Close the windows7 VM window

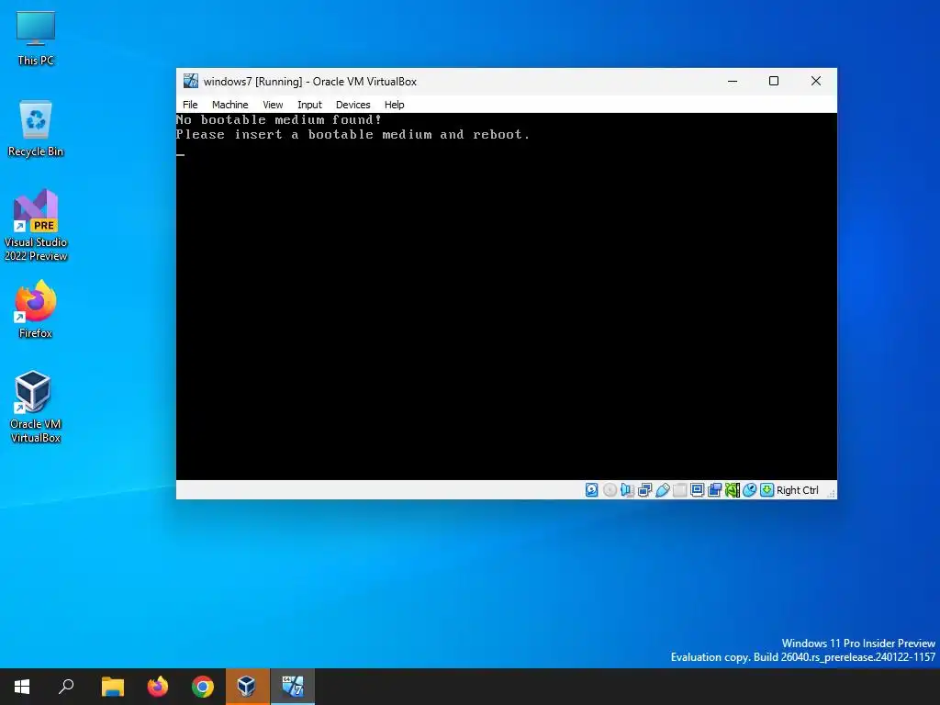pos(816,81)
